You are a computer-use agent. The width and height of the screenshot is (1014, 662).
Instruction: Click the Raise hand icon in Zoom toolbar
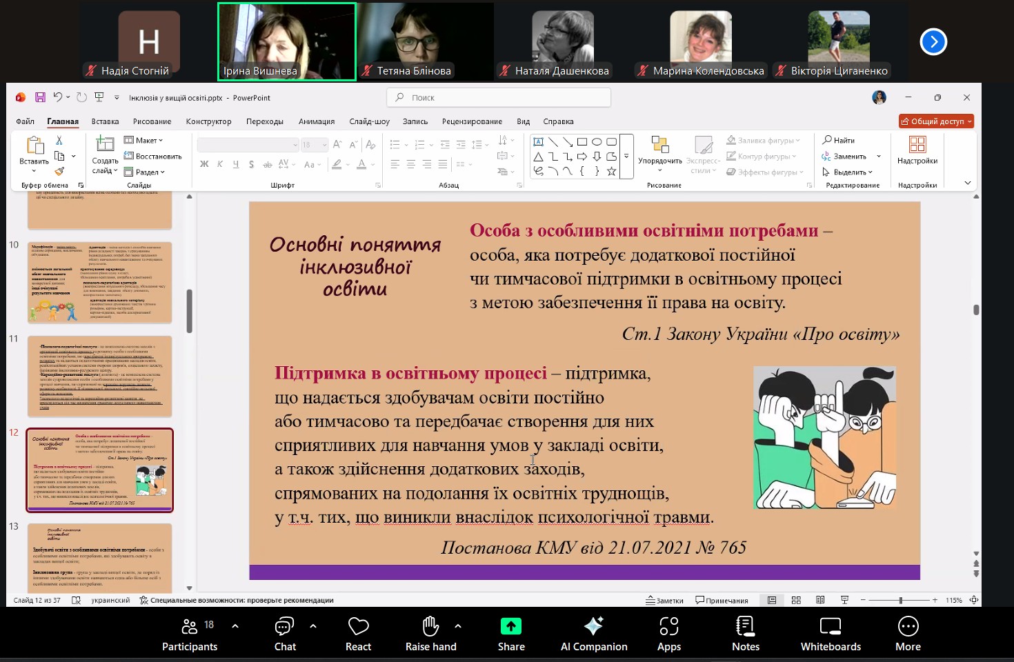(430, 626)
